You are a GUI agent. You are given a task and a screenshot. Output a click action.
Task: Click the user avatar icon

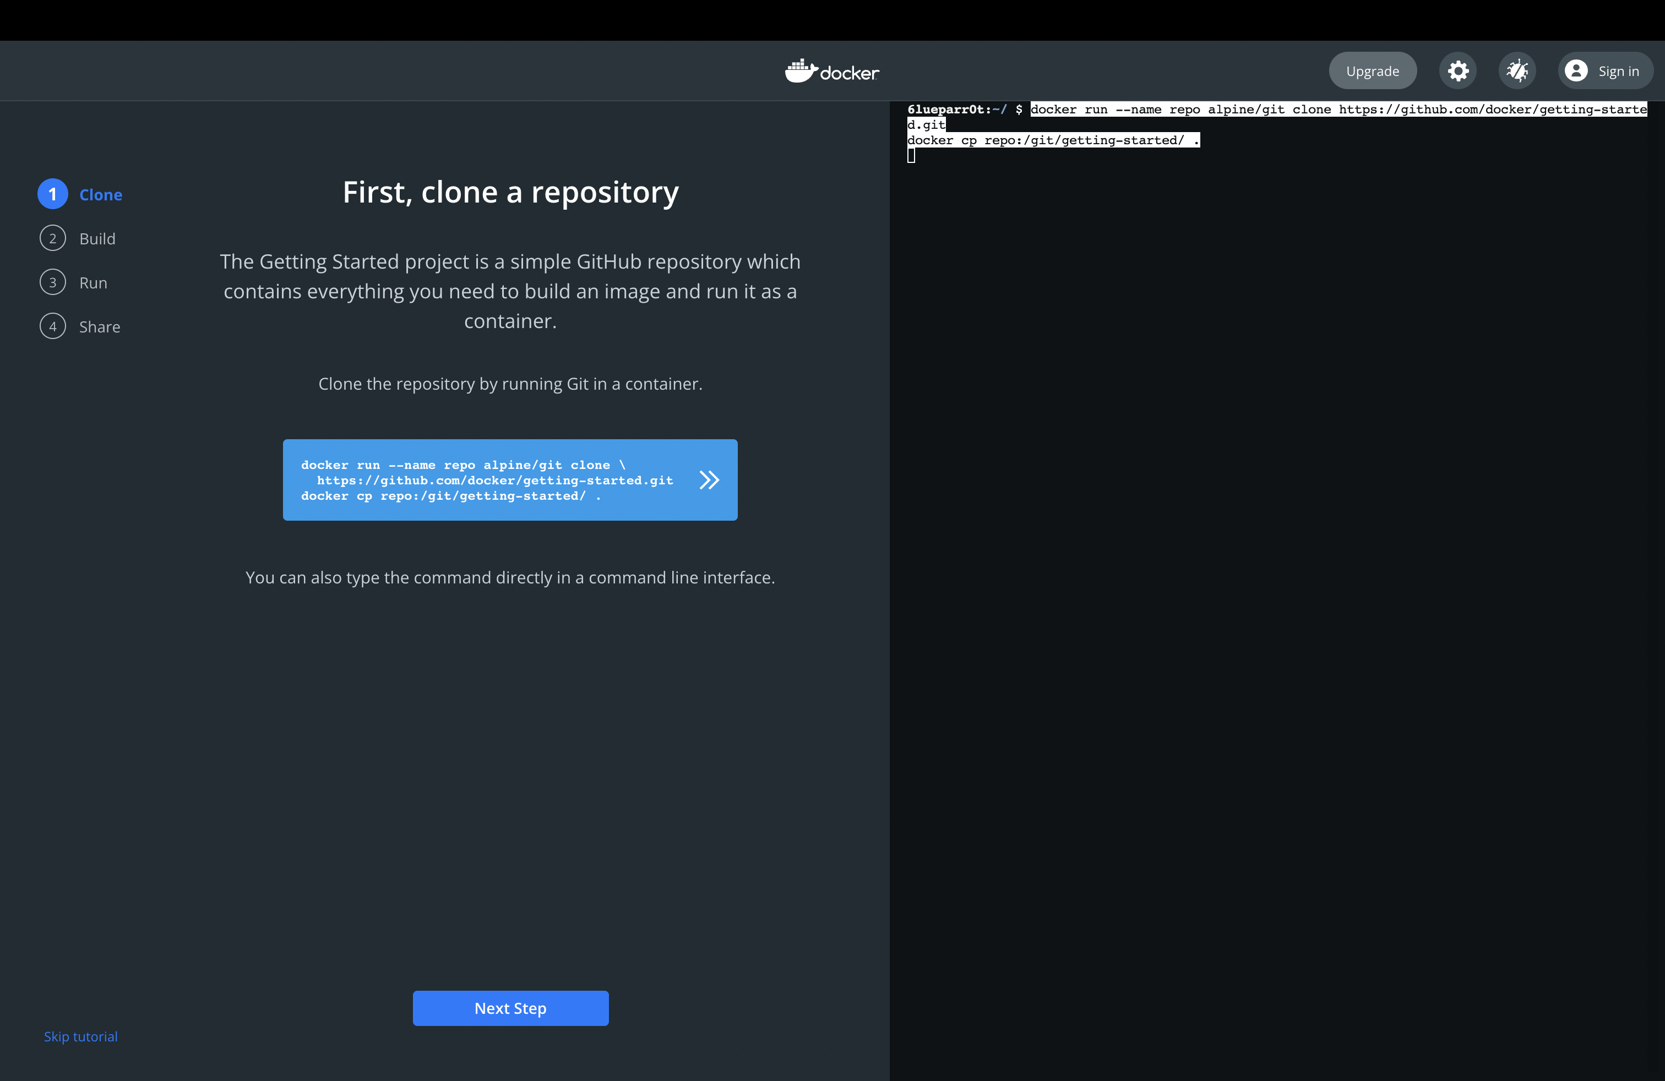pos(1575,70)
